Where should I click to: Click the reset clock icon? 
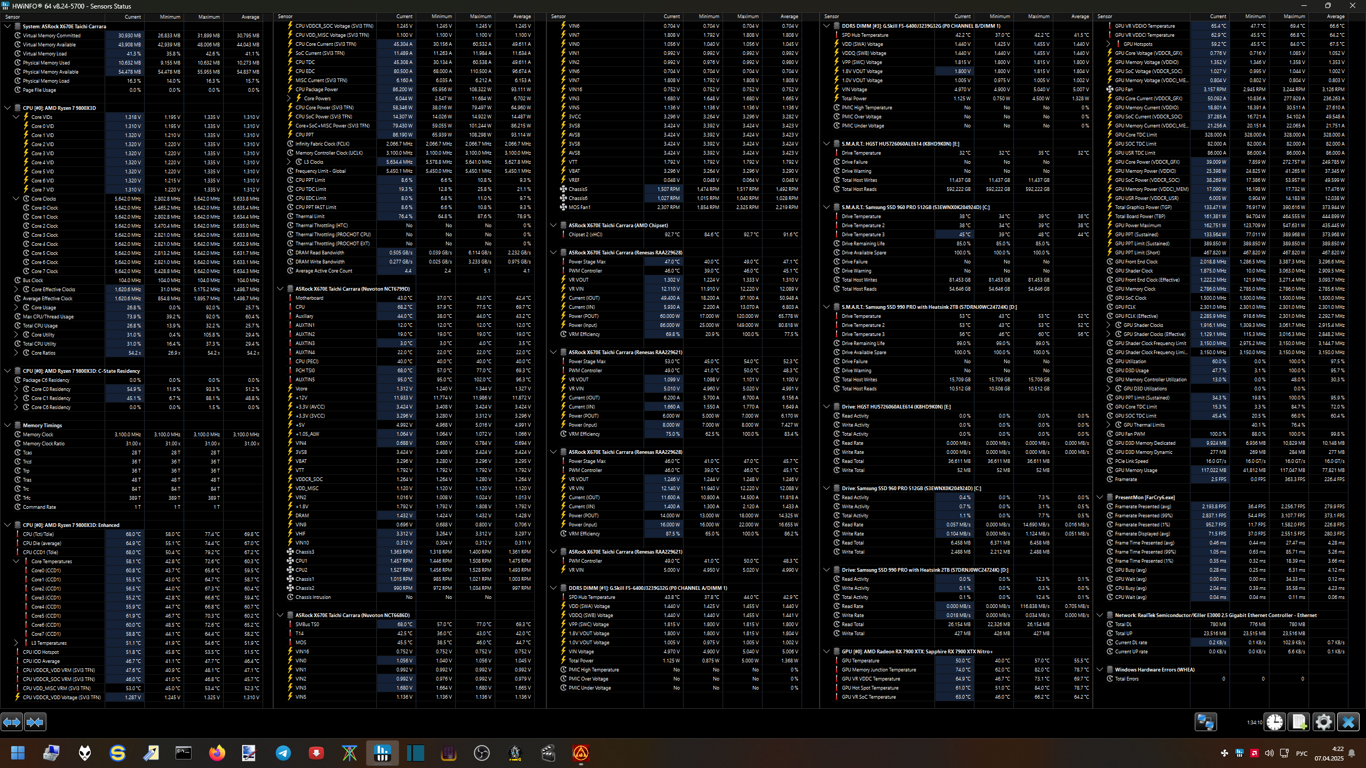(x=1275, y=722)
